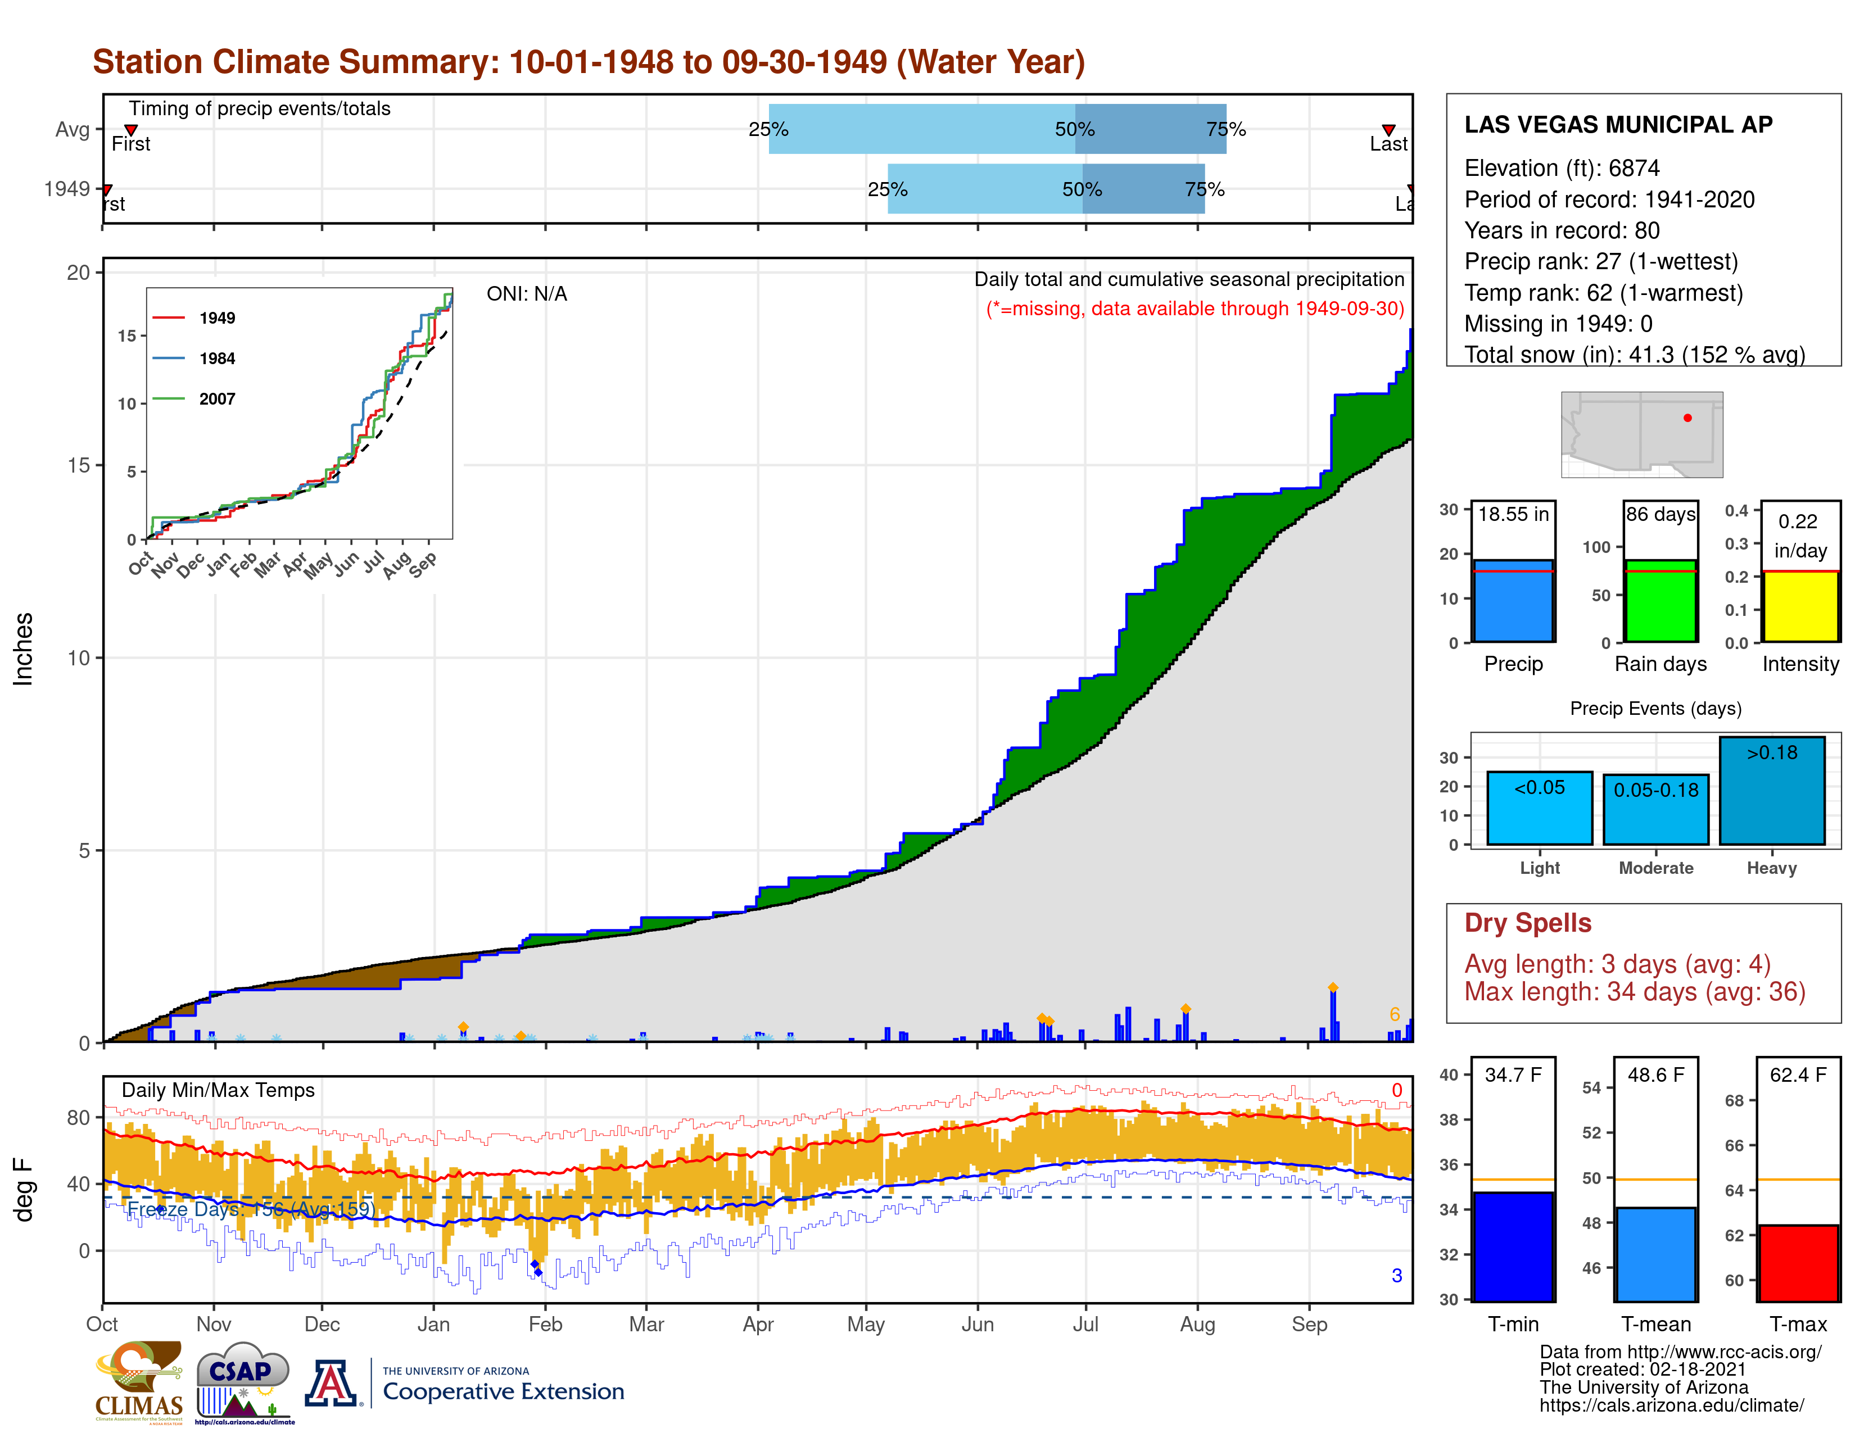
Task: Click the 1949 legend entry in inset
Action: (194, 318)
